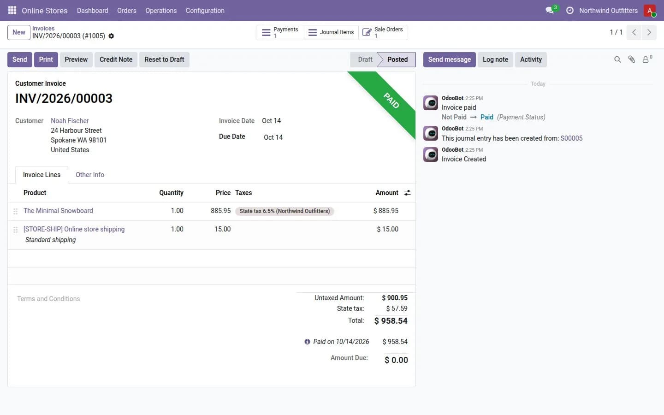Open the activities clock icon
Screen dimensions: 664x415
(x=570, y=10)
